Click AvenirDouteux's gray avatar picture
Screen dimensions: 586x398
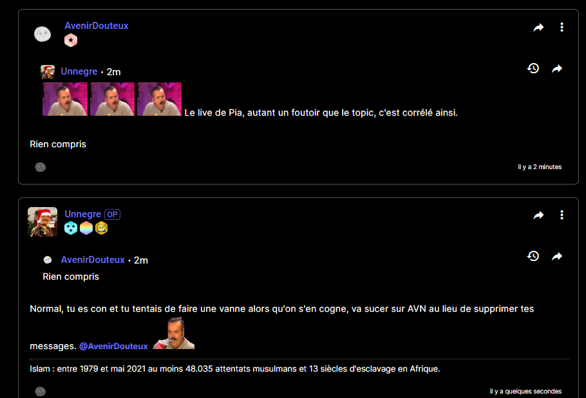pos(43,34)
